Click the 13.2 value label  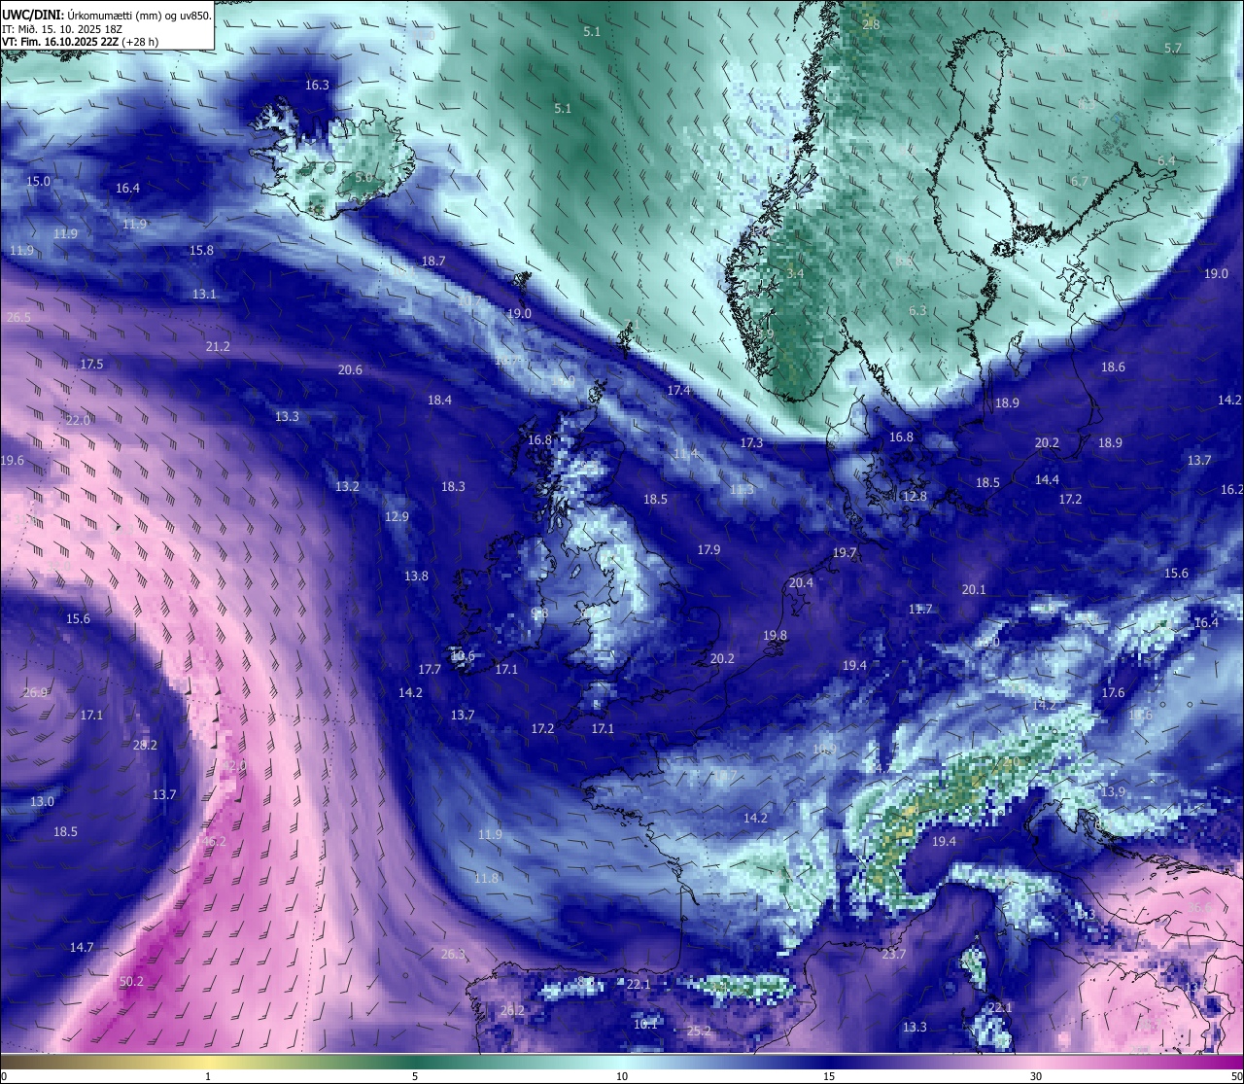tap(347, 487)
